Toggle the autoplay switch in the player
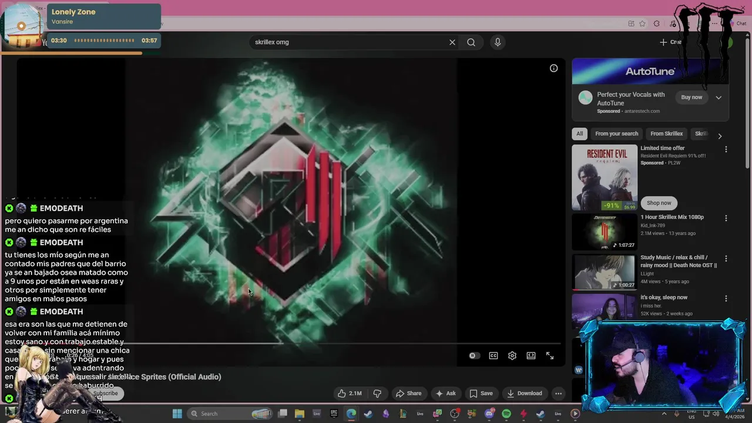Screen dimensions: 752x423 tap(474, 355)
